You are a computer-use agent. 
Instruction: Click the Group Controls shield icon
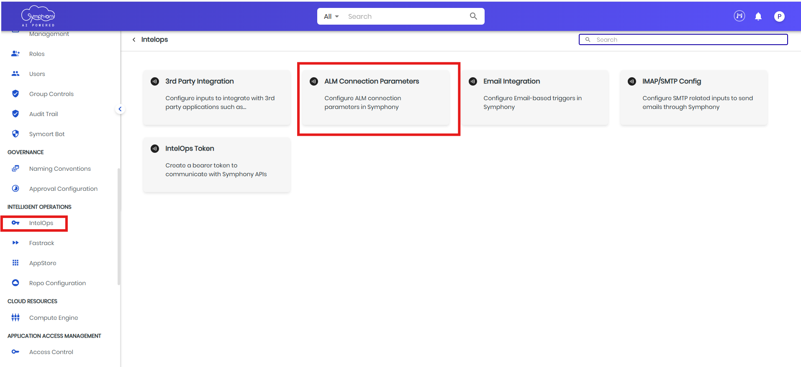coord(15,94)
